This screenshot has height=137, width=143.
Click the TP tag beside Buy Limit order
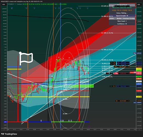pos(111,86)
